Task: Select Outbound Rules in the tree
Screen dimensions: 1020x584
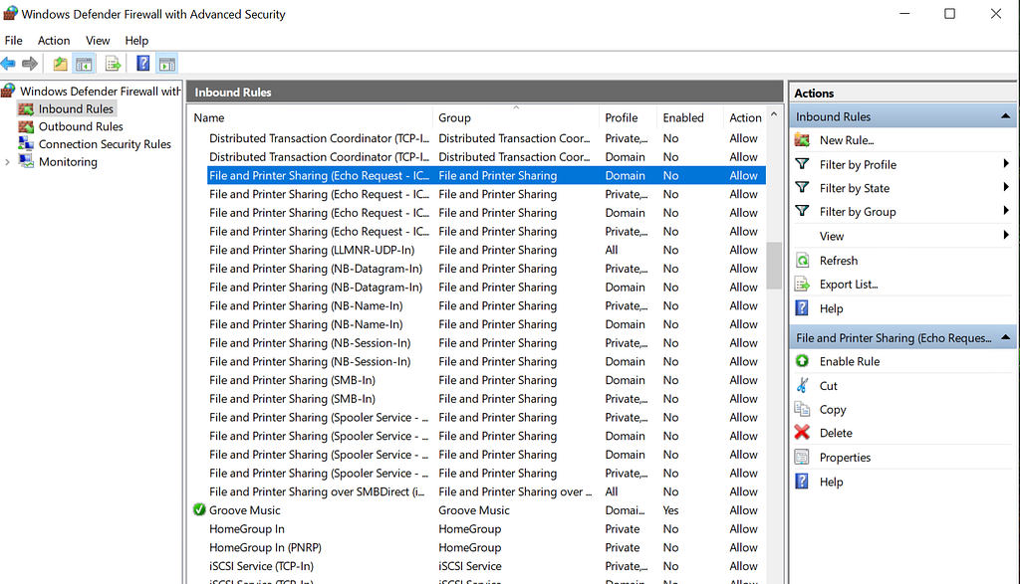Action: click(x=81, y=126)
